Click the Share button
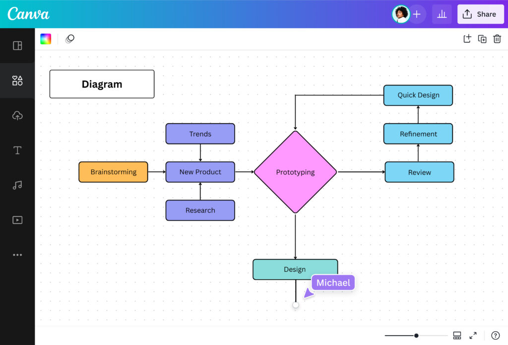The width and height of the screenshot is (508, 345). point(480,14)
